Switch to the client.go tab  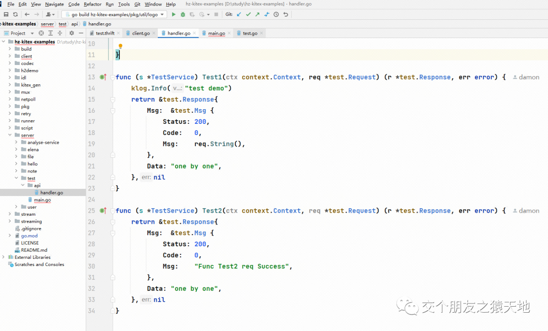point(141,33)
